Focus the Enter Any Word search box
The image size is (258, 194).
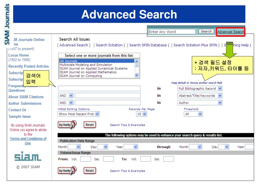(x=172, y=32)
